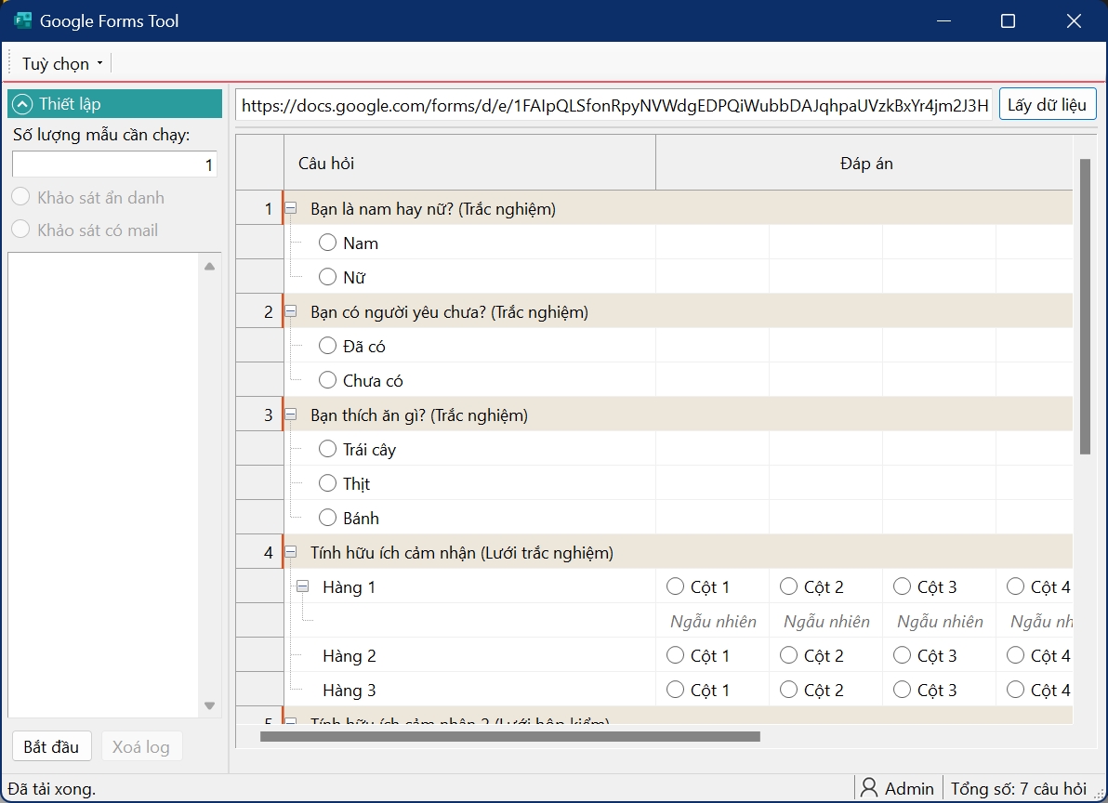Click row number 4 header
This screenshot has height=803, width=1108.
click(259, 552)
